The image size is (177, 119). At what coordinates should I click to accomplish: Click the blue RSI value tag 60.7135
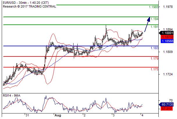[166, 104]
